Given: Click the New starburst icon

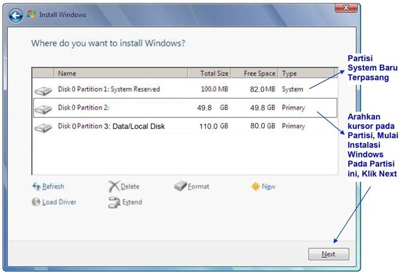Looking at the screenshot, I should pyautogui.click(x=256, y=186).
